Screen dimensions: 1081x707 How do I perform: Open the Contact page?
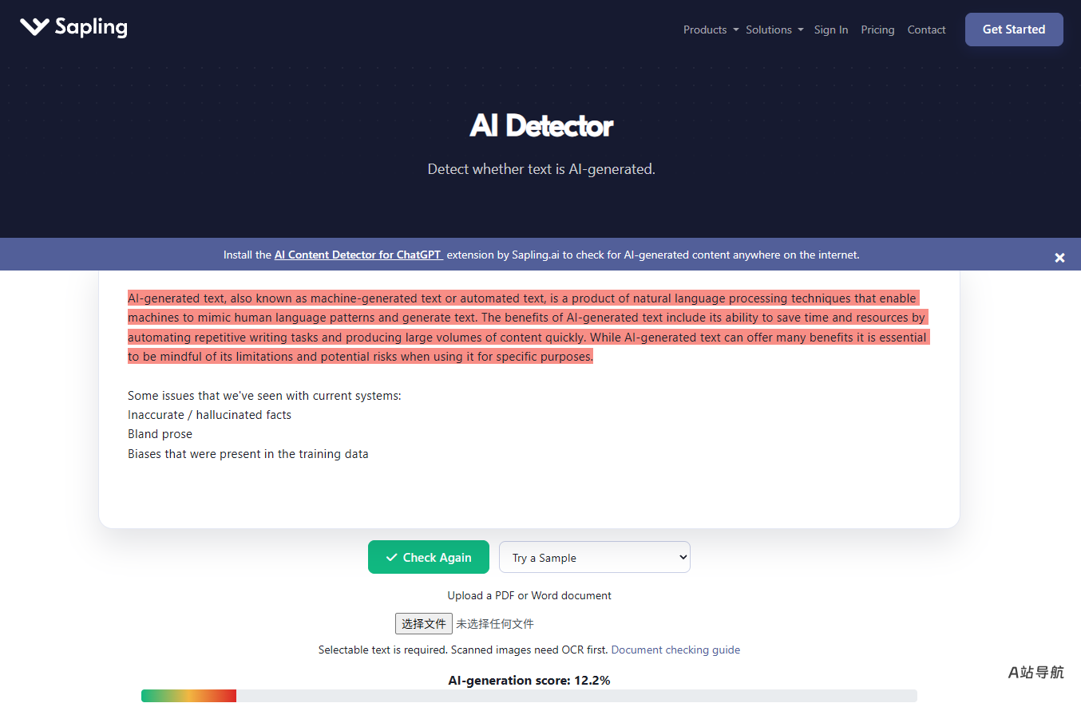[x=926, y=30]
